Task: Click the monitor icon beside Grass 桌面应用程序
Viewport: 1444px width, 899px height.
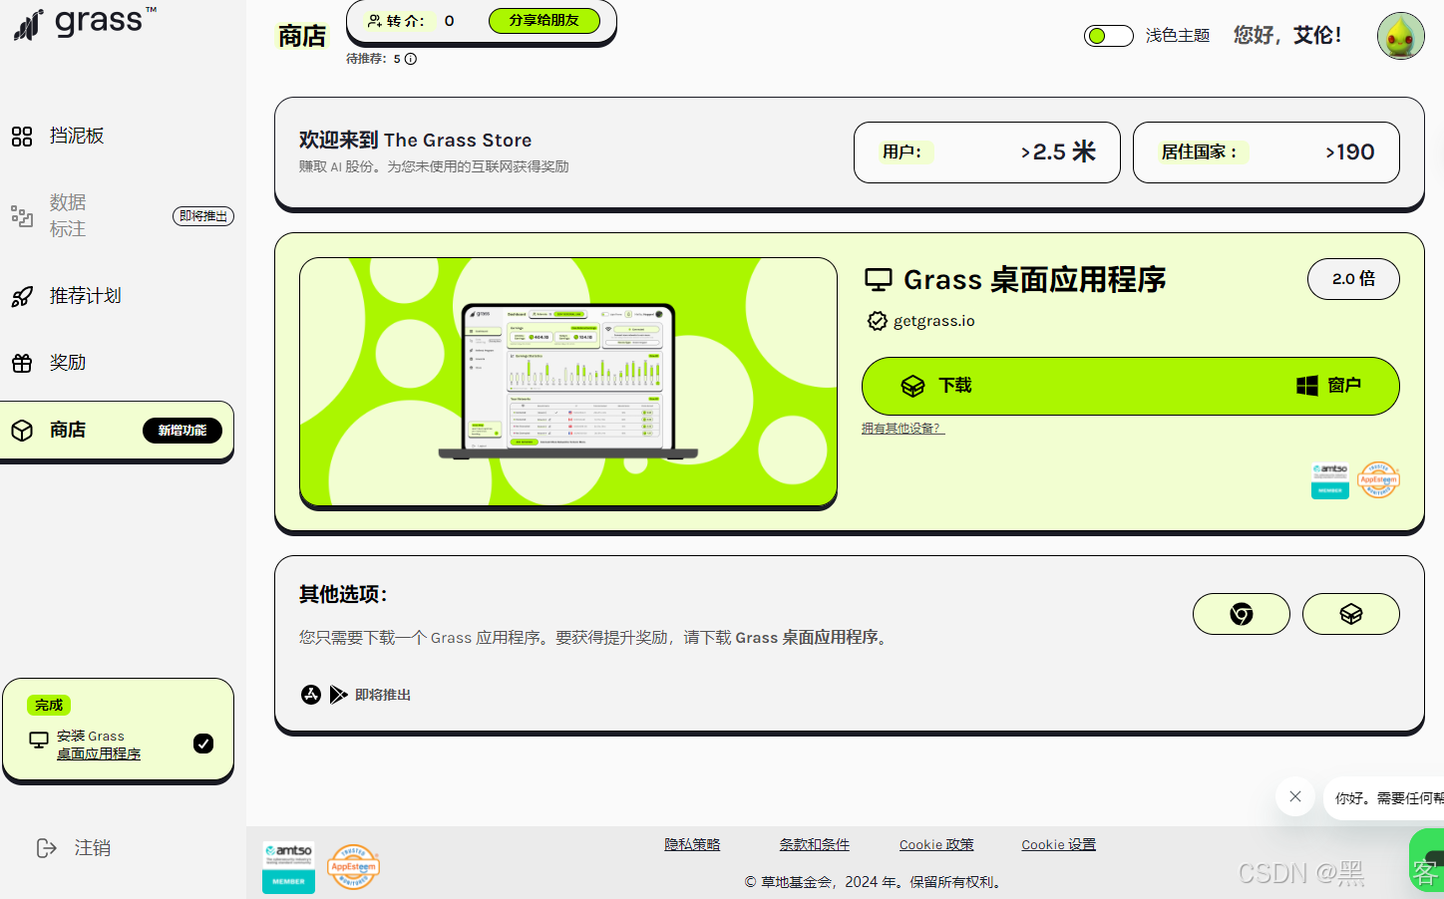Action: point(879,280)
